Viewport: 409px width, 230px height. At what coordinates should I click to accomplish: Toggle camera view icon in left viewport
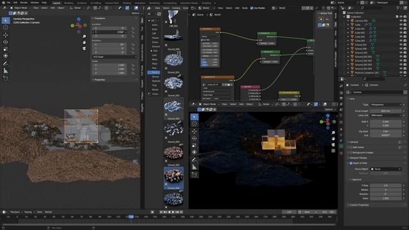point(84,49)
